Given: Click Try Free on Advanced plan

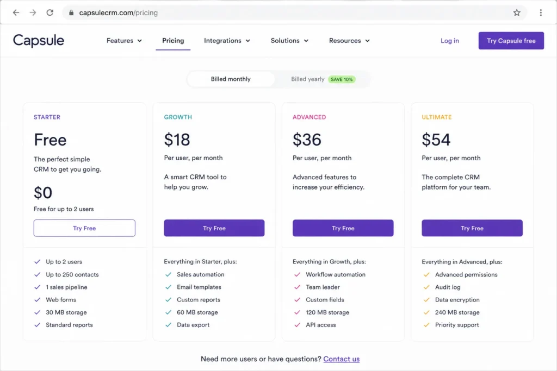Looking at the screenshot, I should pyautogui.click(x=343, y=228).
